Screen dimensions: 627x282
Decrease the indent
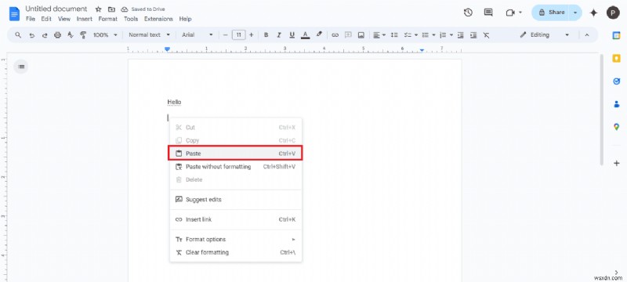[461, 35]
